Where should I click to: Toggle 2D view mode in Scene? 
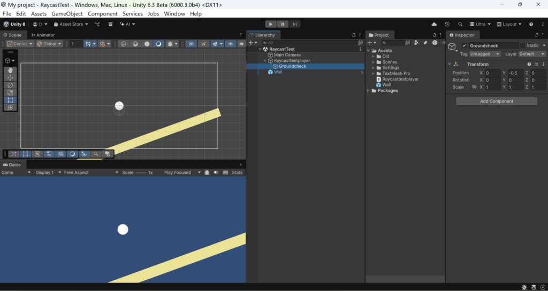(191, 44)
